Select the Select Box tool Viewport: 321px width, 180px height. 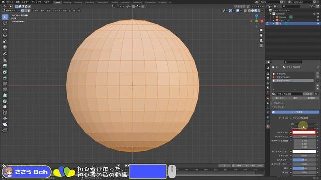pyautogui.click(x=5, y=17)
